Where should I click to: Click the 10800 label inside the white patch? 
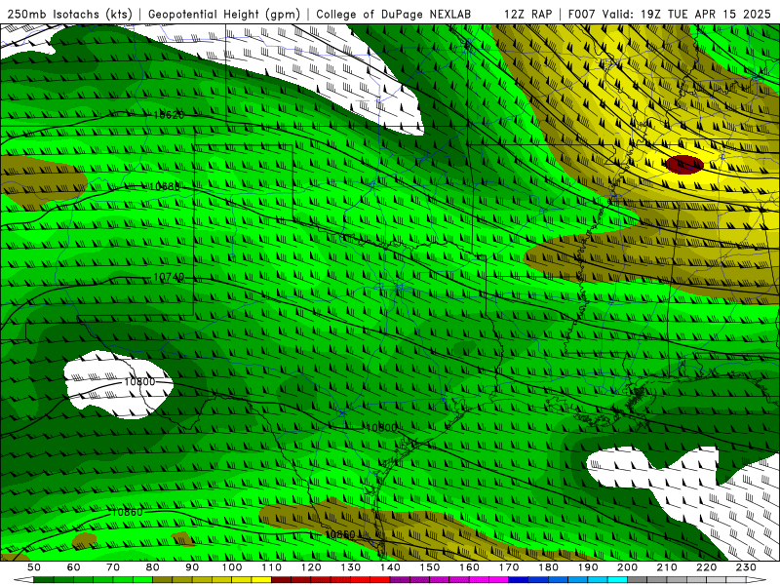tap(139, 381)
